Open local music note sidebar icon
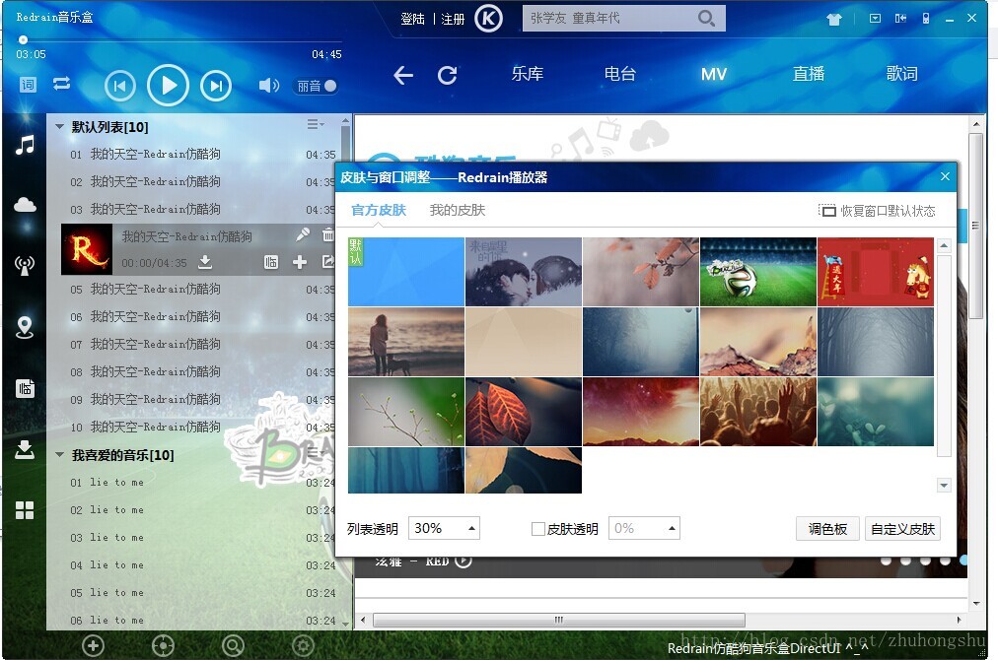The image size is (998, 660). [25, 145]
